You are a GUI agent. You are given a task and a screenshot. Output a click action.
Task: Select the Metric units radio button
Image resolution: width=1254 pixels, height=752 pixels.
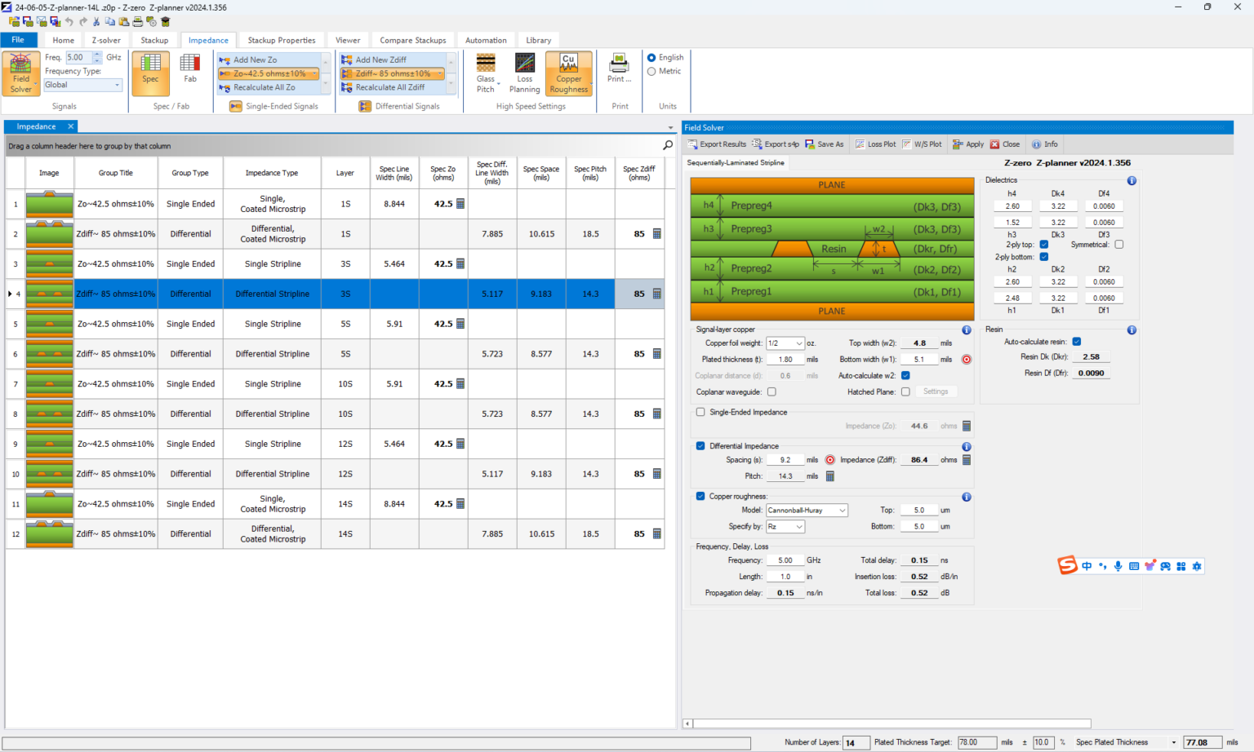pos(651,71)
